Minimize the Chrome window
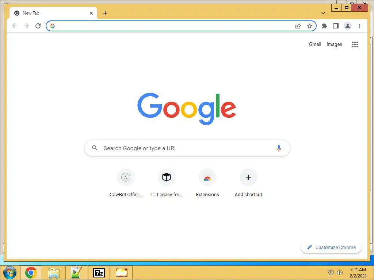The image size is (374, 280). [x=336, y=8]
